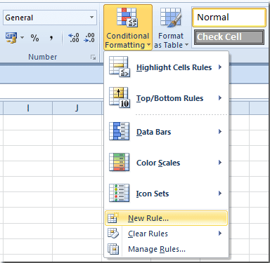270x263 pixels.
Task: Click the Conditional Formatting button
Action: click(x=127, y=27)
